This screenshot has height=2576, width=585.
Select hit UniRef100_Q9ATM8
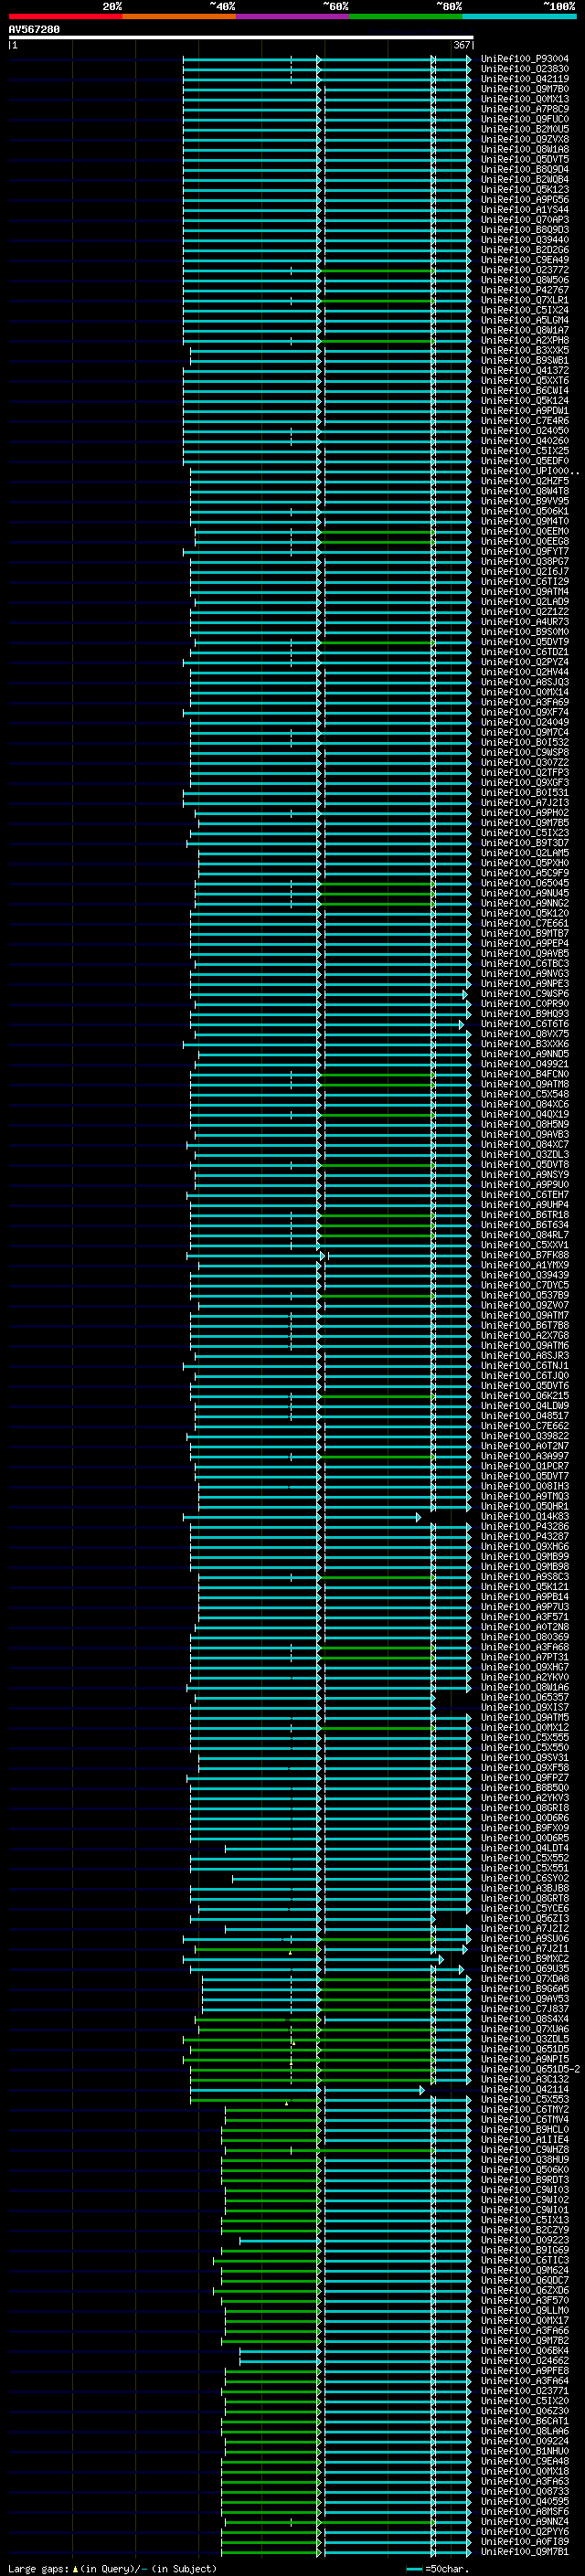tap(525, 1084)
